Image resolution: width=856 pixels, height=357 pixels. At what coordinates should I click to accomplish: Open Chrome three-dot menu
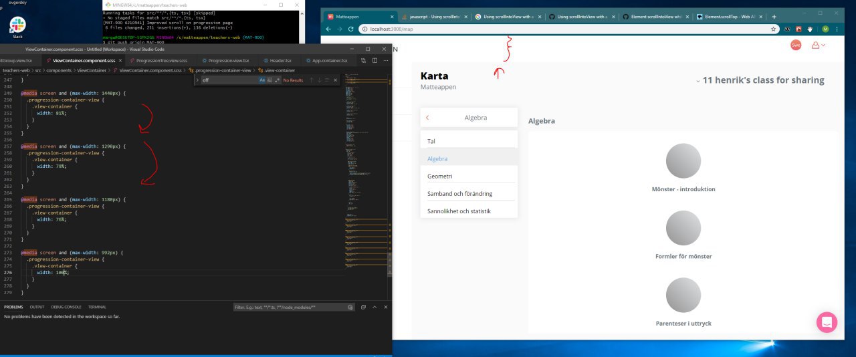[x=838, y=29]
